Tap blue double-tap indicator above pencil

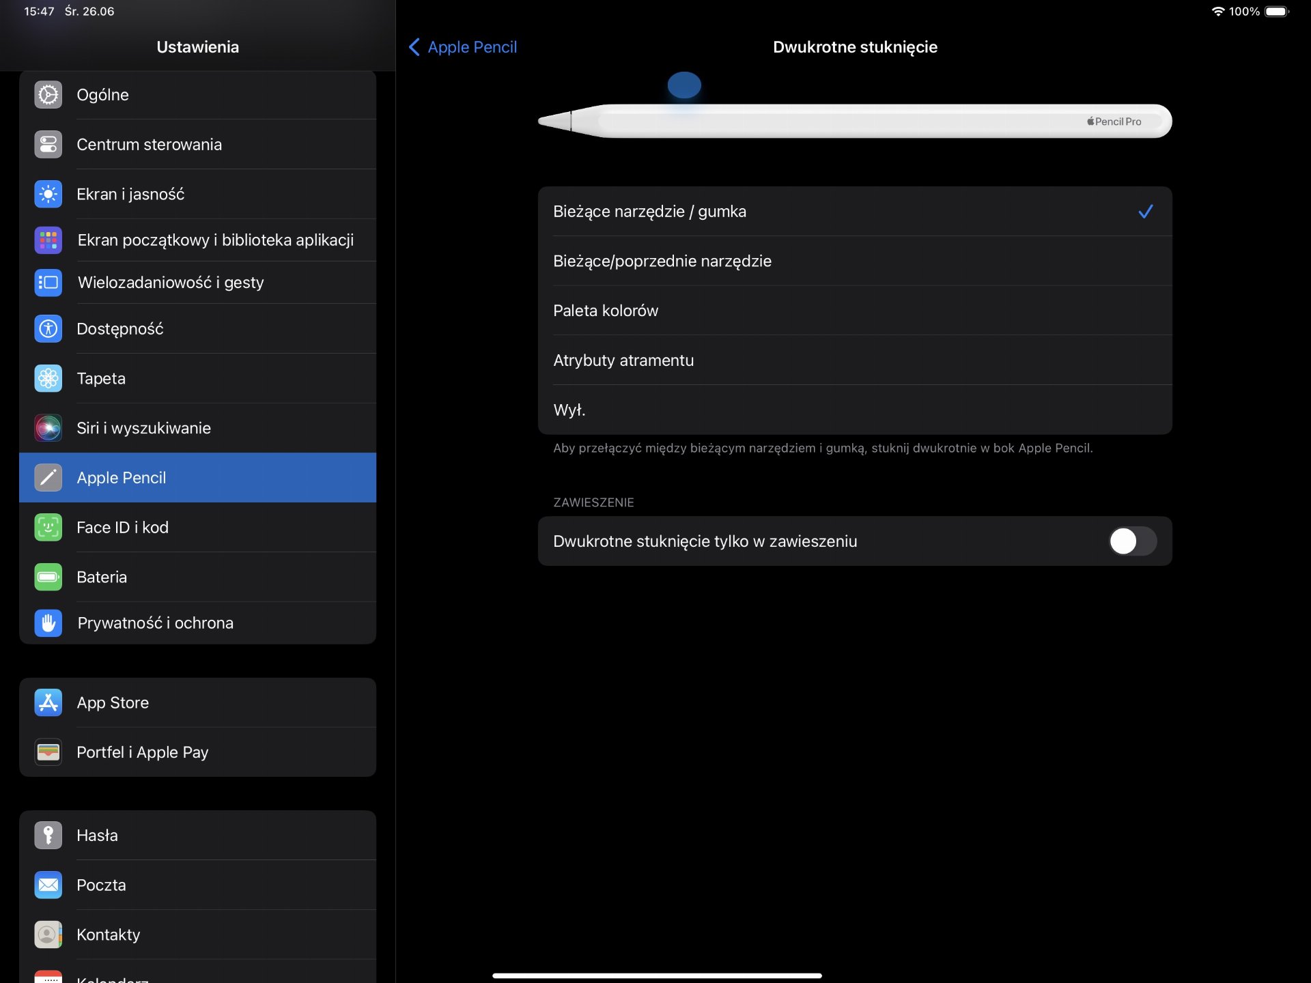pyautogui.click(x=684, y=85)
